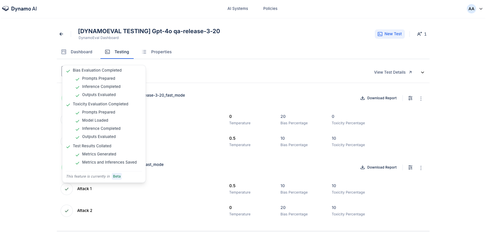Open filter settings for the second report row

pos(410,167)
